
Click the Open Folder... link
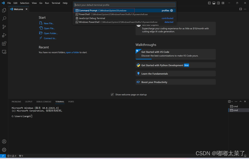(51, 33)
